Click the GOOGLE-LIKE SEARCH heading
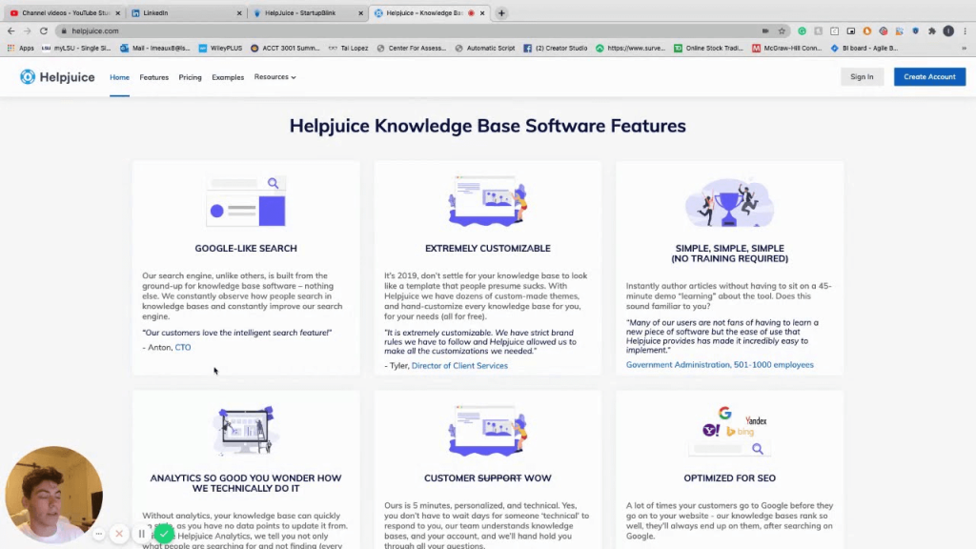This screenshot has width=976, height=549. click(246, 249)
